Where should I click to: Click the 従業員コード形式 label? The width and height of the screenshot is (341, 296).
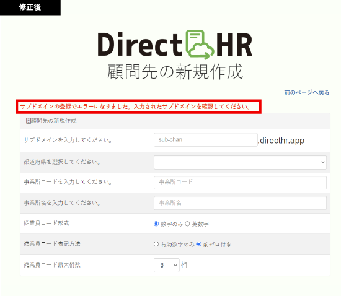coord(46,224)
